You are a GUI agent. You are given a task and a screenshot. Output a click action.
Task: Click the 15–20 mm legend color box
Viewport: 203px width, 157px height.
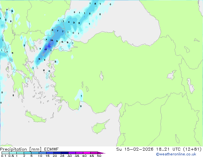pyautogui.click(x=50, y=153)
